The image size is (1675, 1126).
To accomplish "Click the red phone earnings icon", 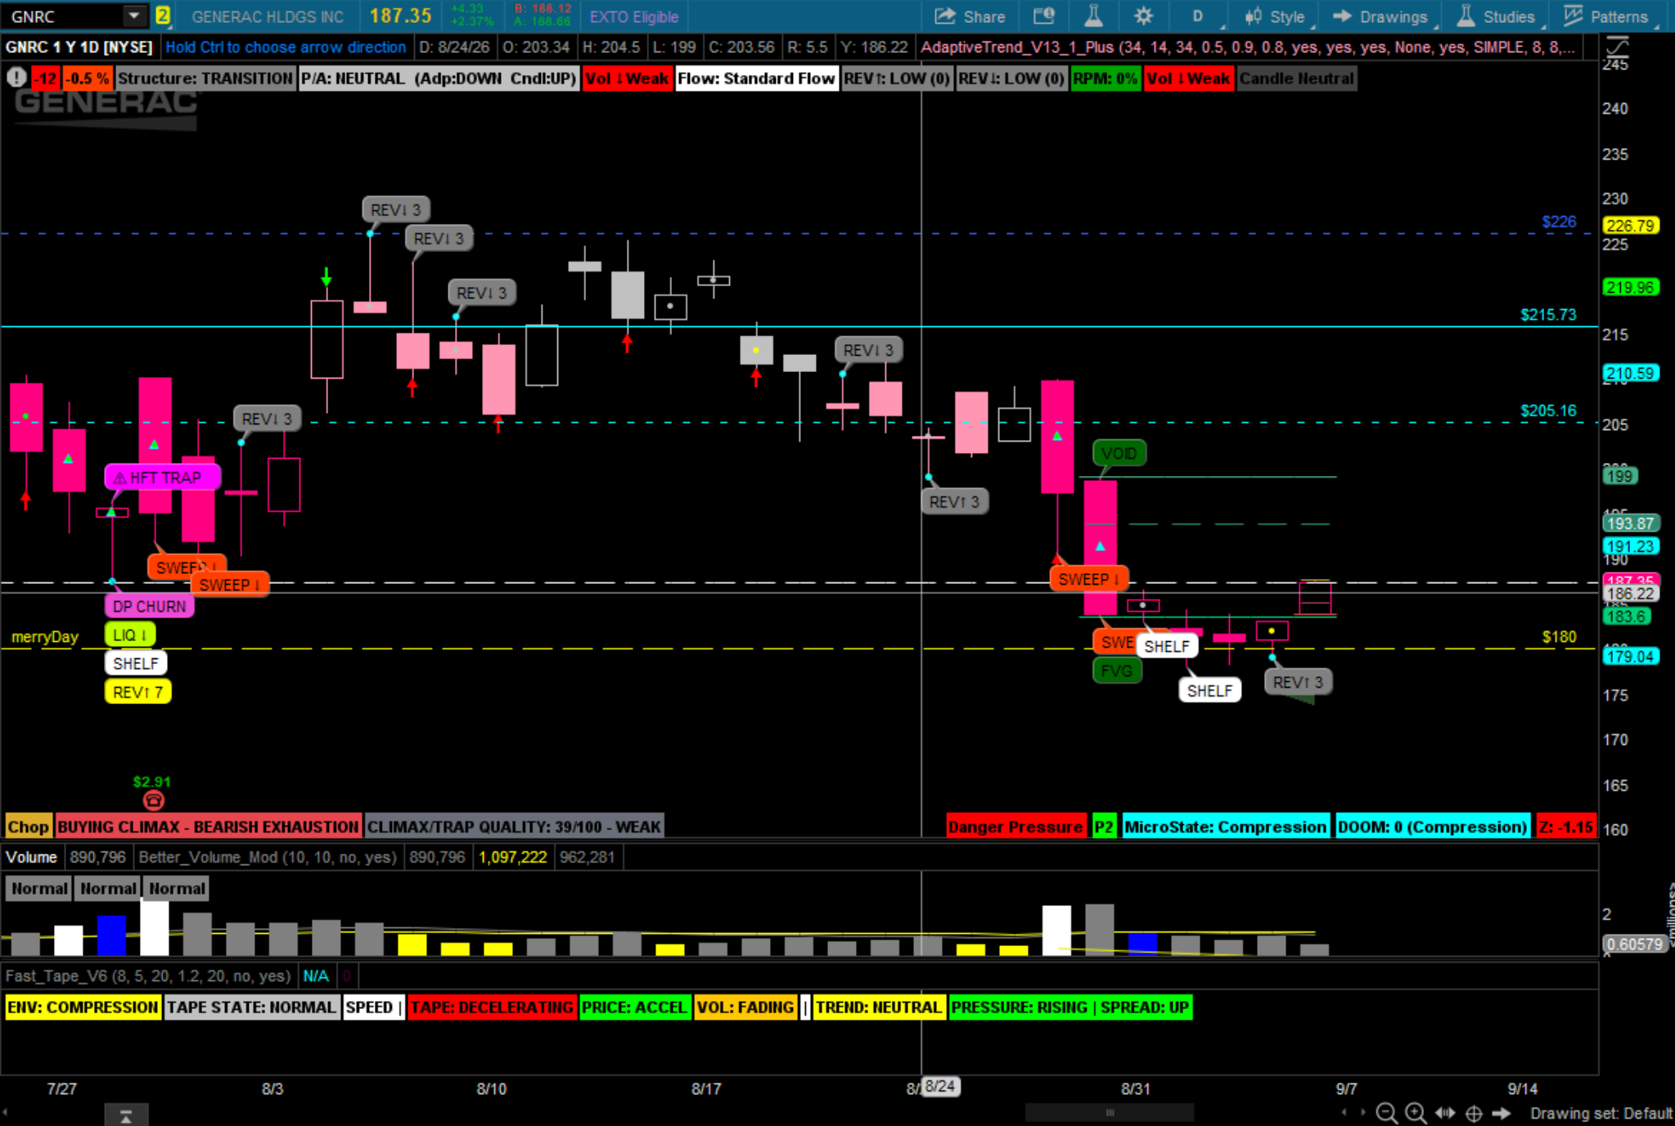I will tap(153, 800).
